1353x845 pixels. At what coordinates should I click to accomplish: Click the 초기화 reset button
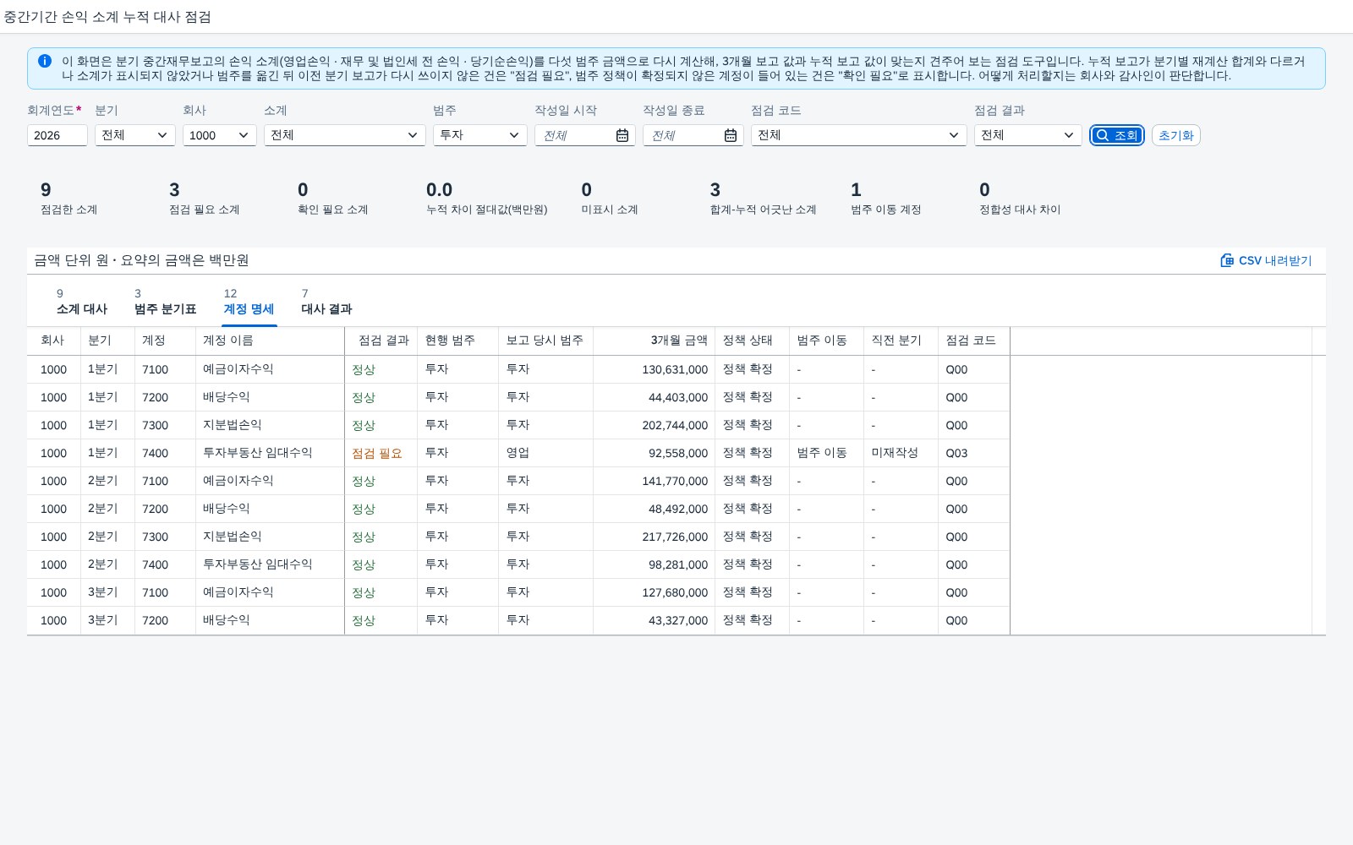pyautogui.click(x=1175, y=135)
